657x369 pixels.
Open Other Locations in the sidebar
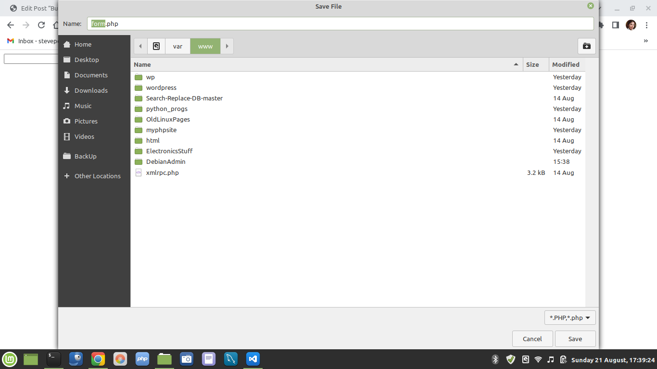pyautogui.click(x=97, y=176)
